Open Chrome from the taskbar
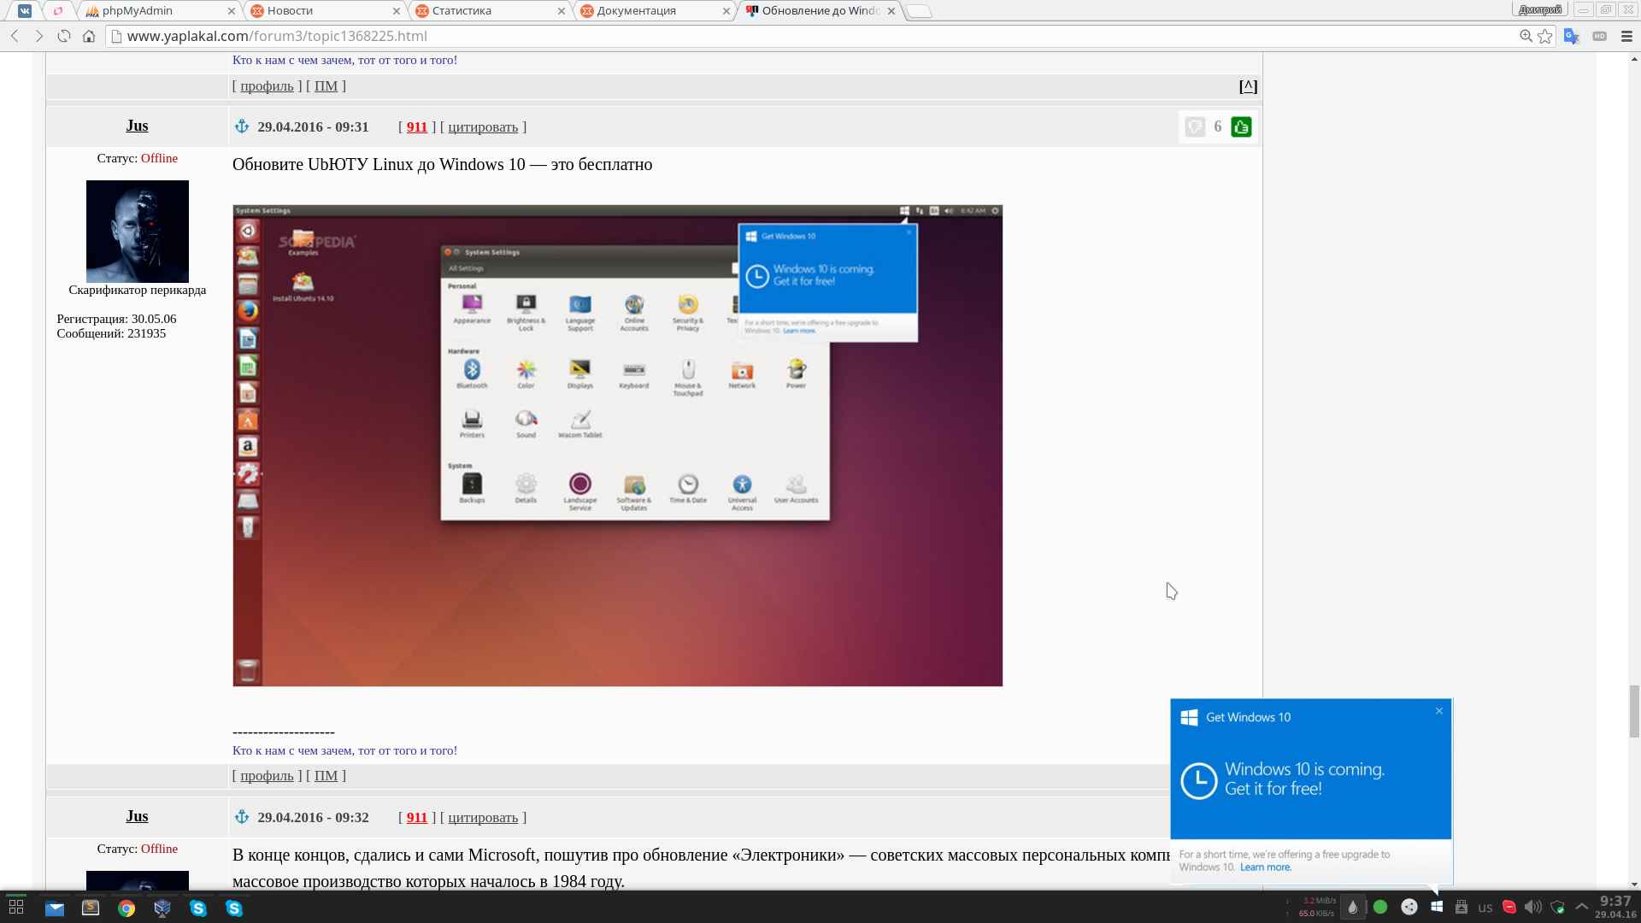This screenshot has height=923, width=1641. coord(126,908)
